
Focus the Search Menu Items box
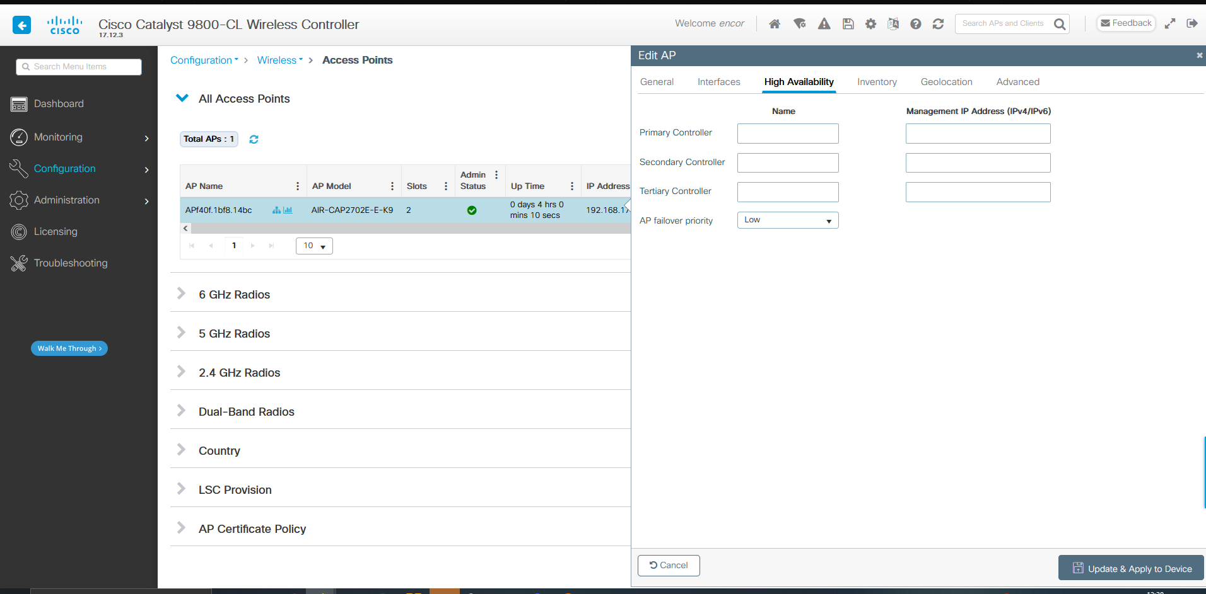[x=79, y=67]
